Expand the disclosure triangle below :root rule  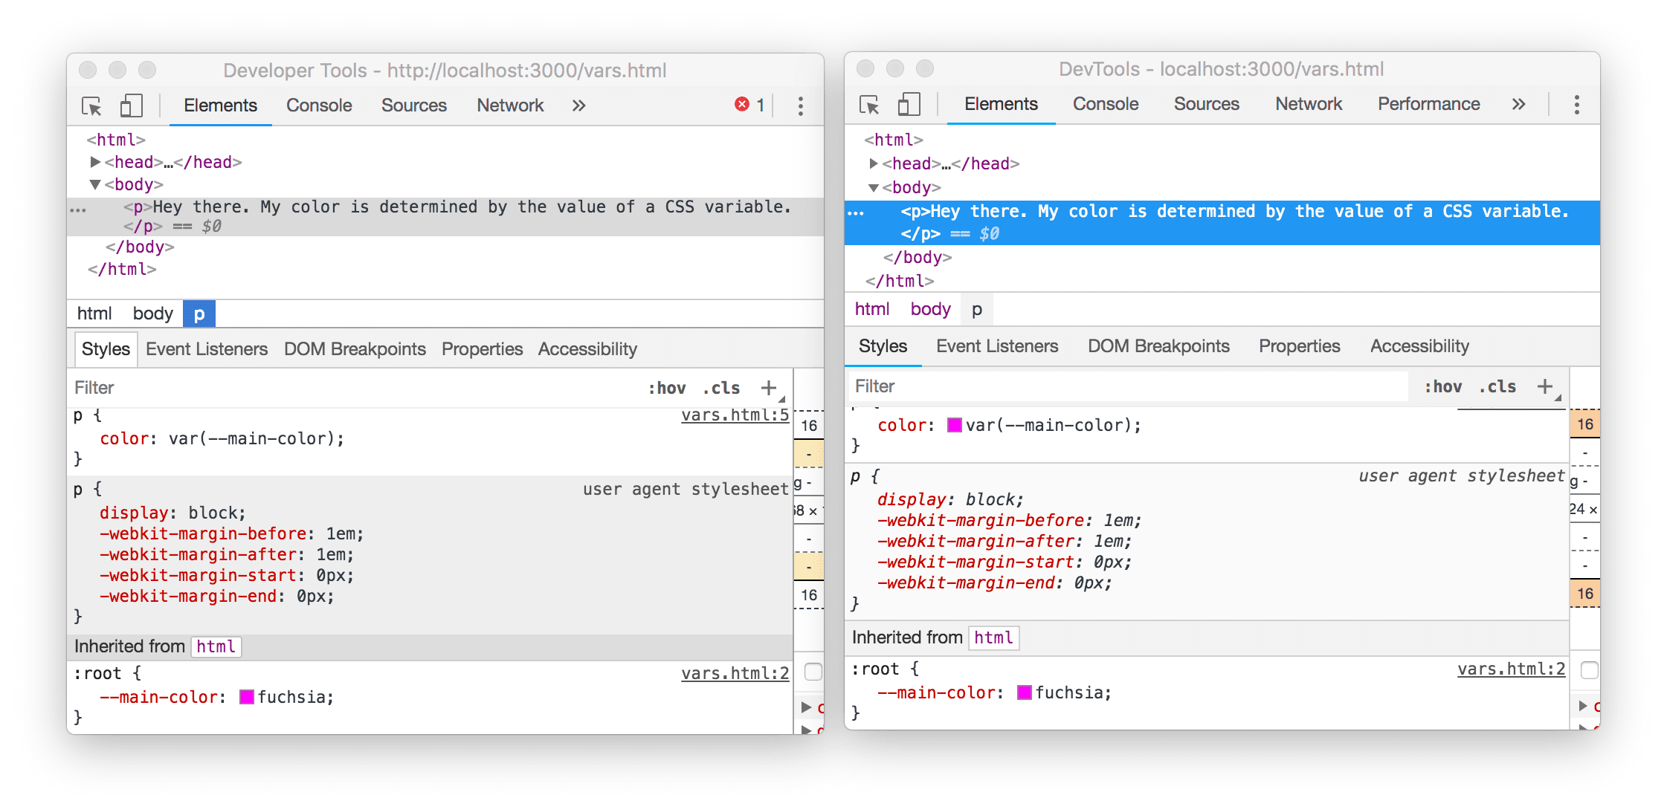(805, 707)
